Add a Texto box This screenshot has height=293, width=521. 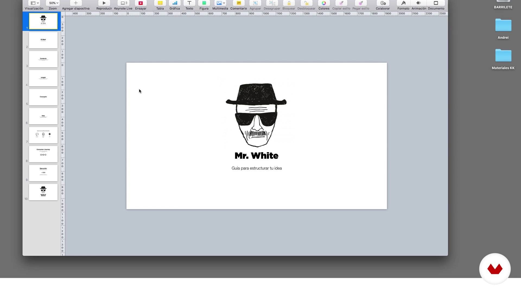click(189, 3)
